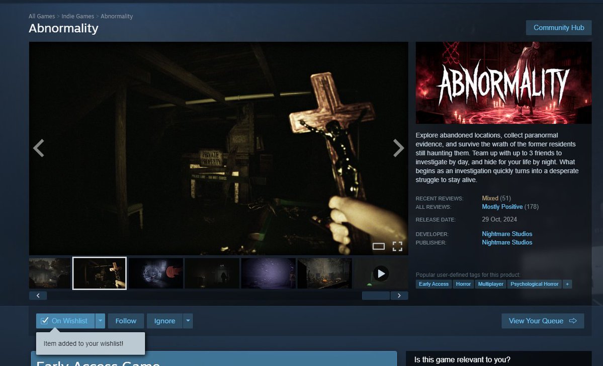
Task: Open publisher Nightmare Studios link
Action: 507,242
